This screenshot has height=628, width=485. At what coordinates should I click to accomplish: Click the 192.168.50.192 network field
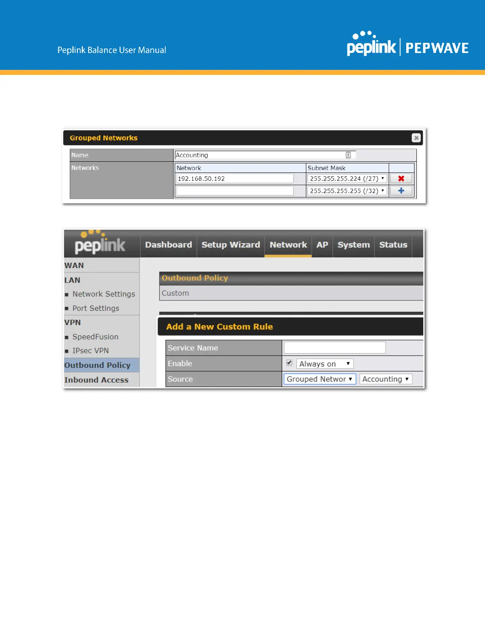point(235,178)
